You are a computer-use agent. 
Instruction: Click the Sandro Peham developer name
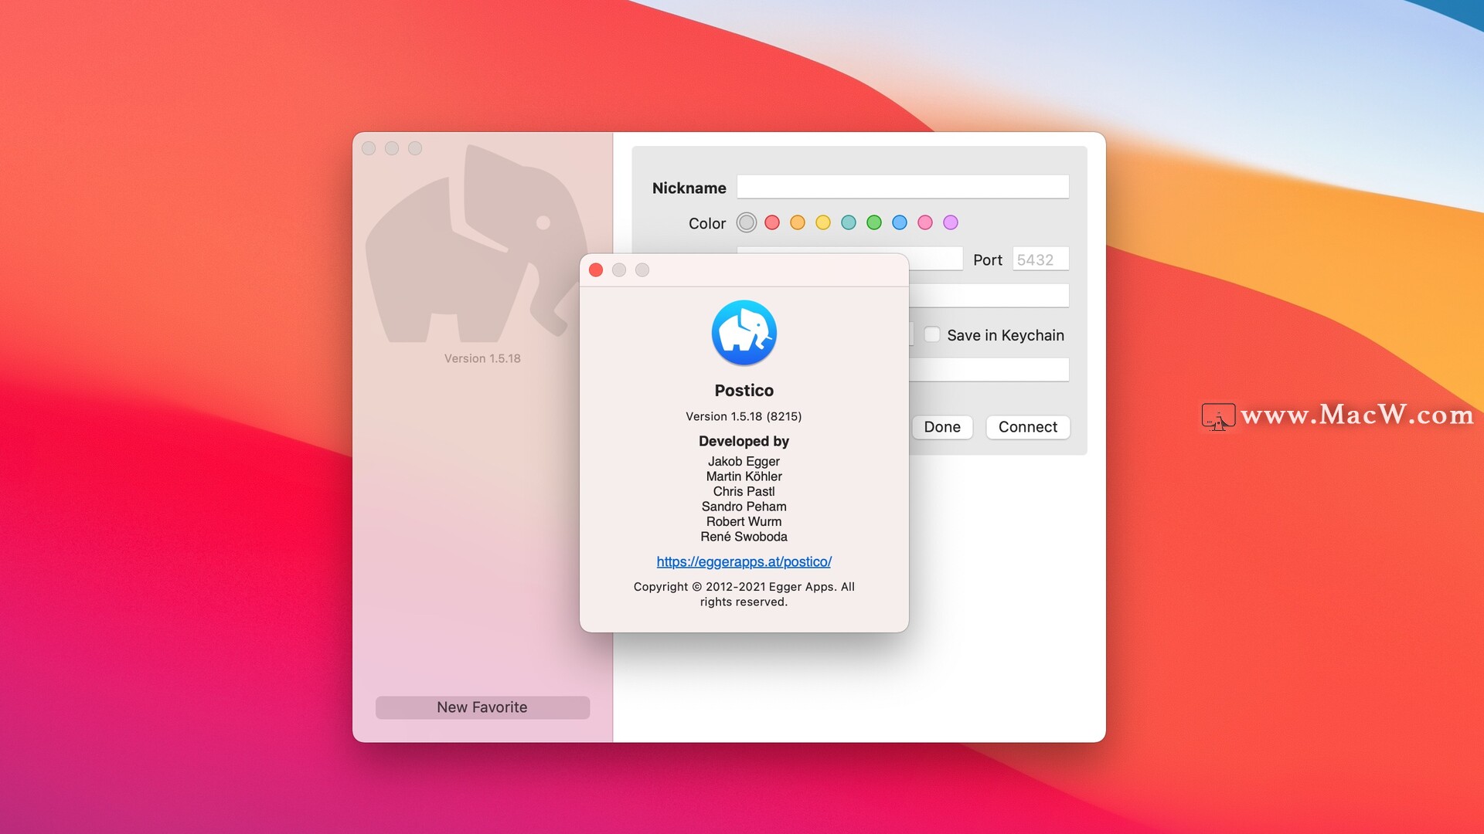[x=744, y=507]
